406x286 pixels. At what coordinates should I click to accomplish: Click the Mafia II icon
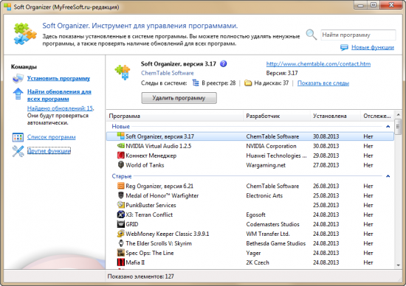pyautogui.click(x=120, y=262)
